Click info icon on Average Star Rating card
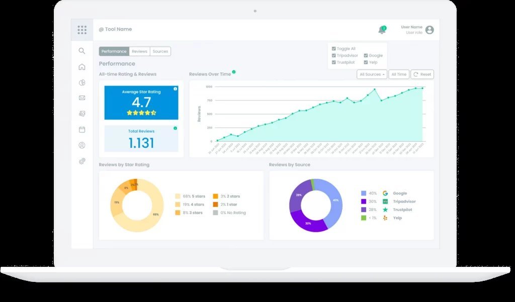This screenshot has width=515, height=302. (175, 89)
